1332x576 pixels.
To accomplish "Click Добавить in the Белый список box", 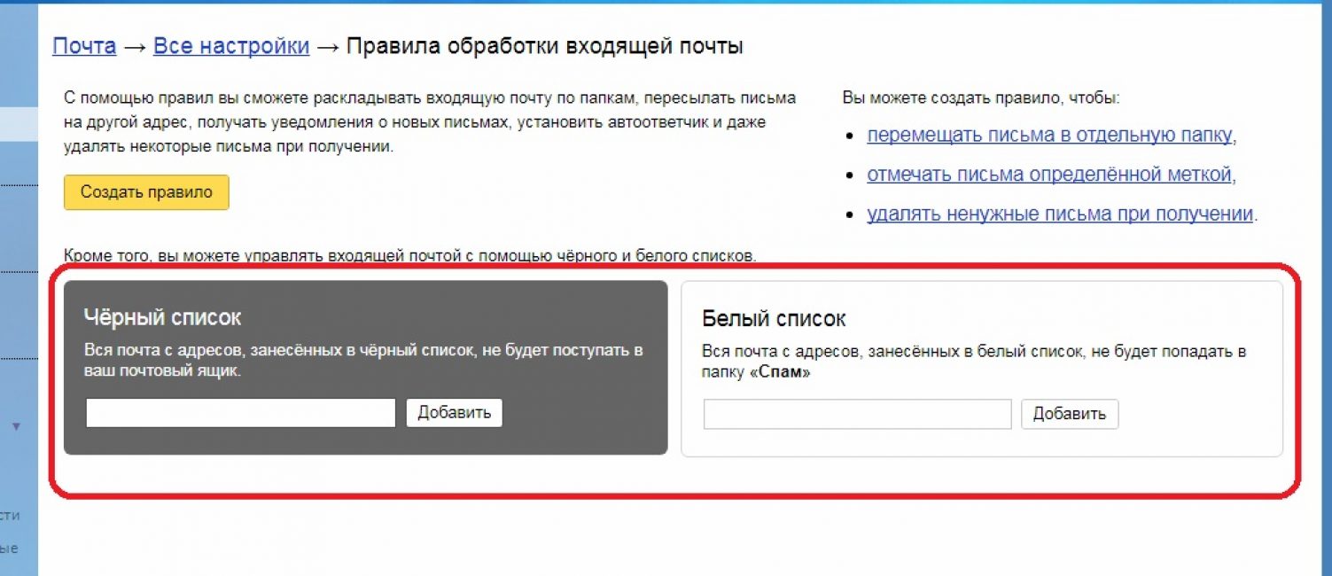I will coord(1070,414).
